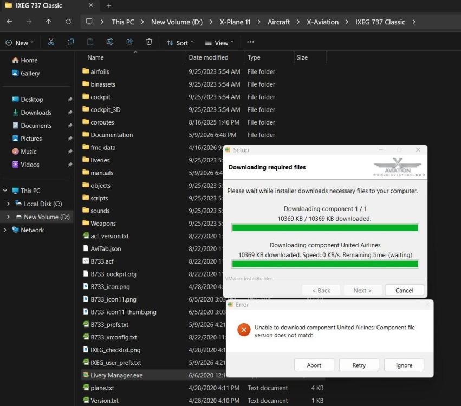Click the Refresh icon in navigation bar
Image resolution: width=461 pixels, height=406 pixels.
tap(68, 22)
